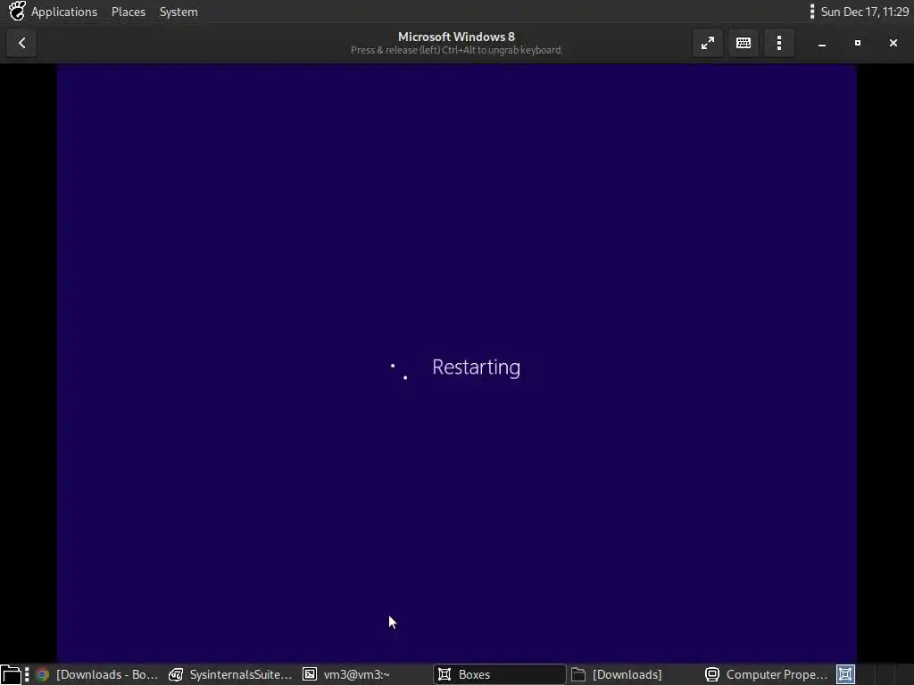Open the System menu
Image resolution: width=914 pixels, height=685 pixels.
click(x=179, y=12)
